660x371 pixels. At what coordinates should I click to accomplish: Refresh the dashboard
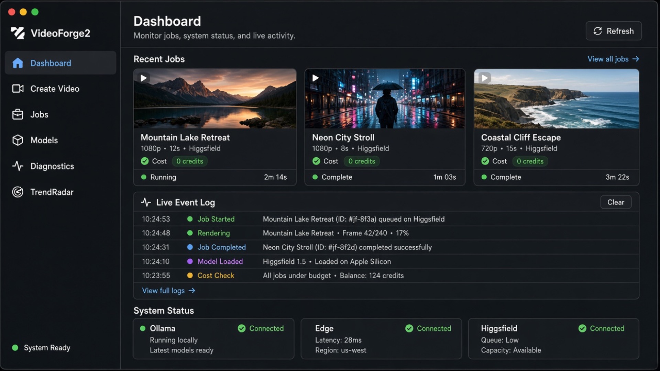coord(614,31)
